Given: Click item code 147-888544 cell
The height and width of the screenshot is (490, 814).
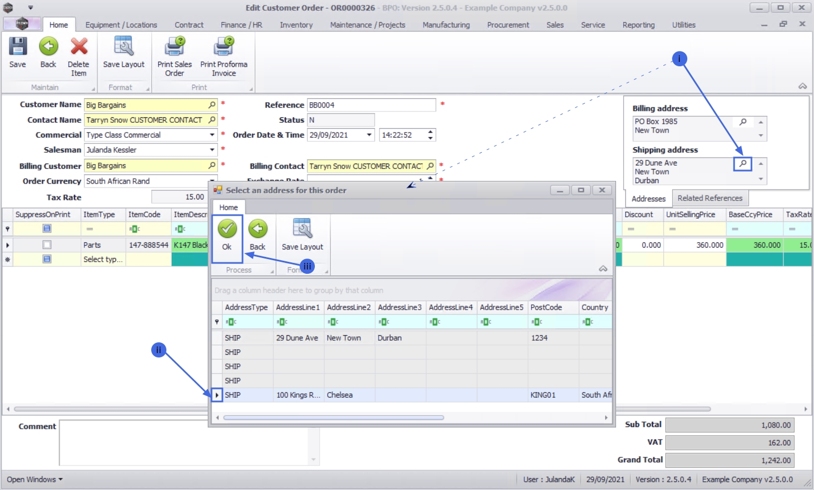Looking at the screenshot, I should tap(148, 245).
